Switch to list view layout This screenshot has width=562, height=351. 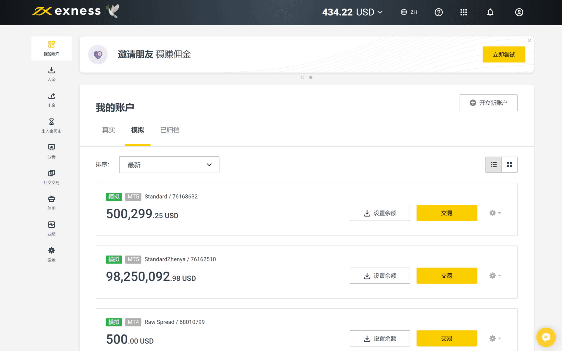tap(494, 165)
